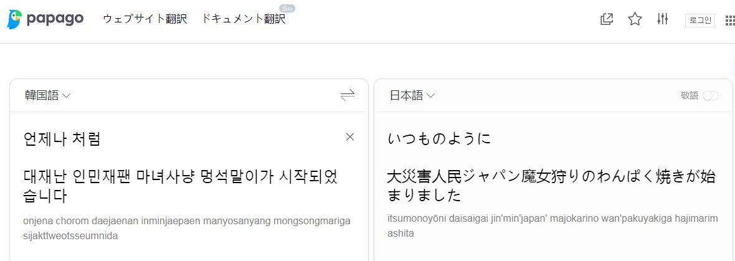Open the ウェブサイト翻訳 tab
This screenshot has width=735, height=261.
pos(145,19)
